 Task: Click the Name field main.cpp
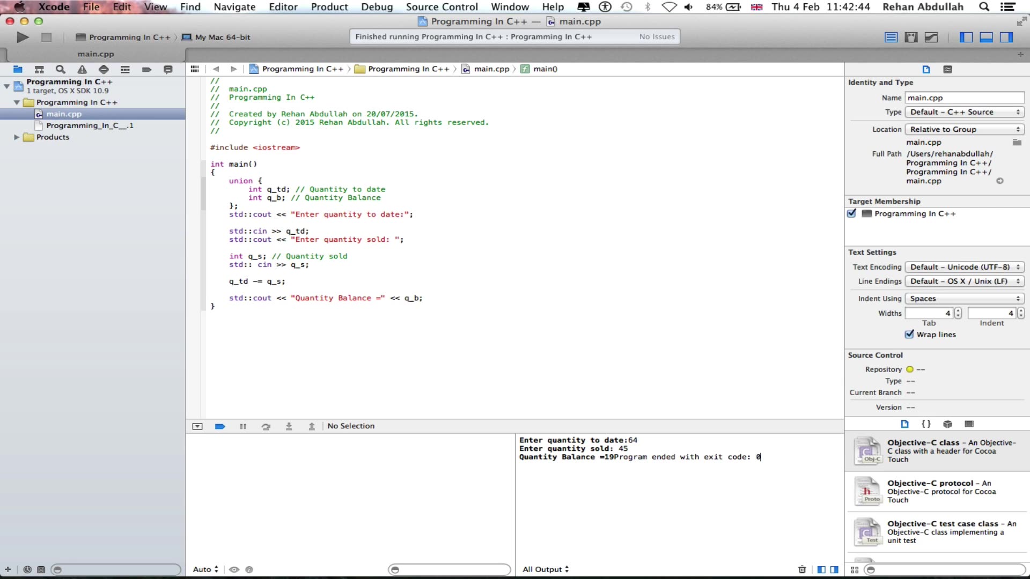click(965, 98)
